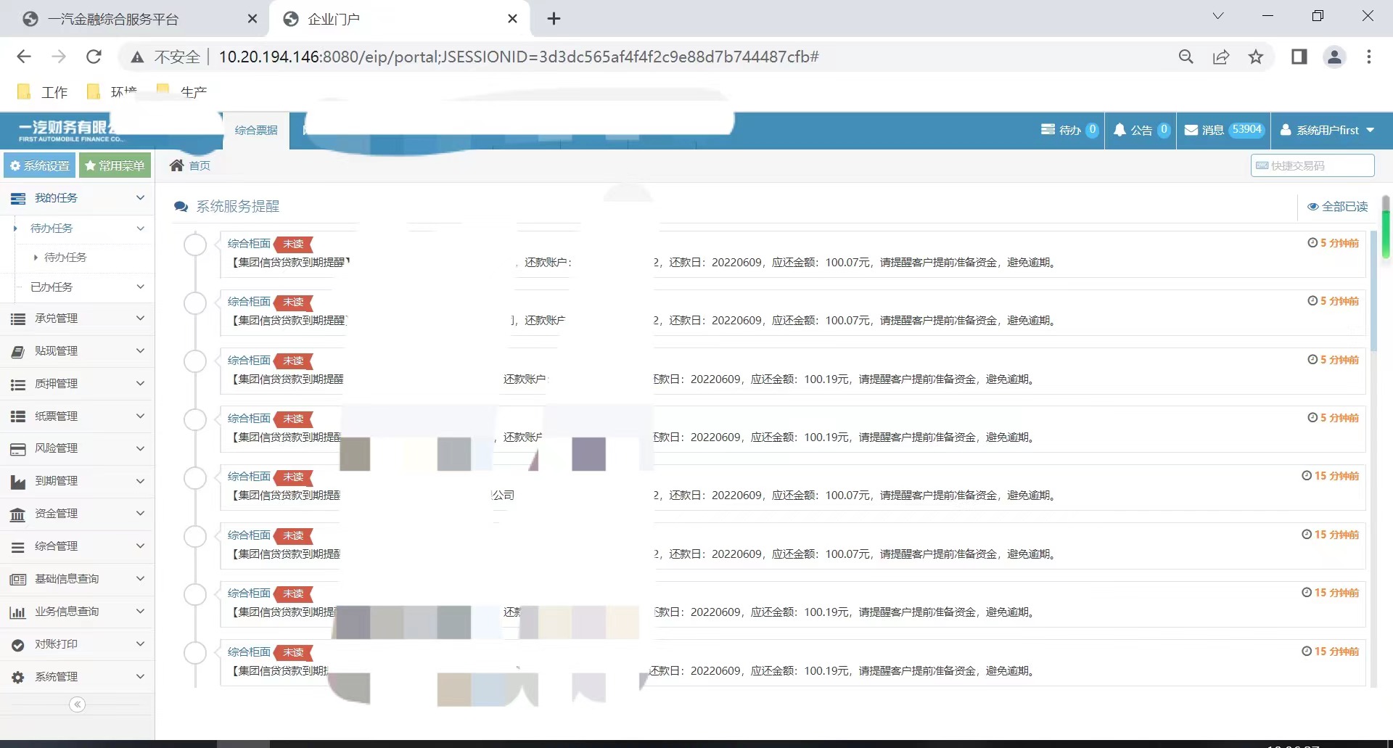Open the 生产 bookmark folder
The image size is (1393, 748).
pos(182,92)
